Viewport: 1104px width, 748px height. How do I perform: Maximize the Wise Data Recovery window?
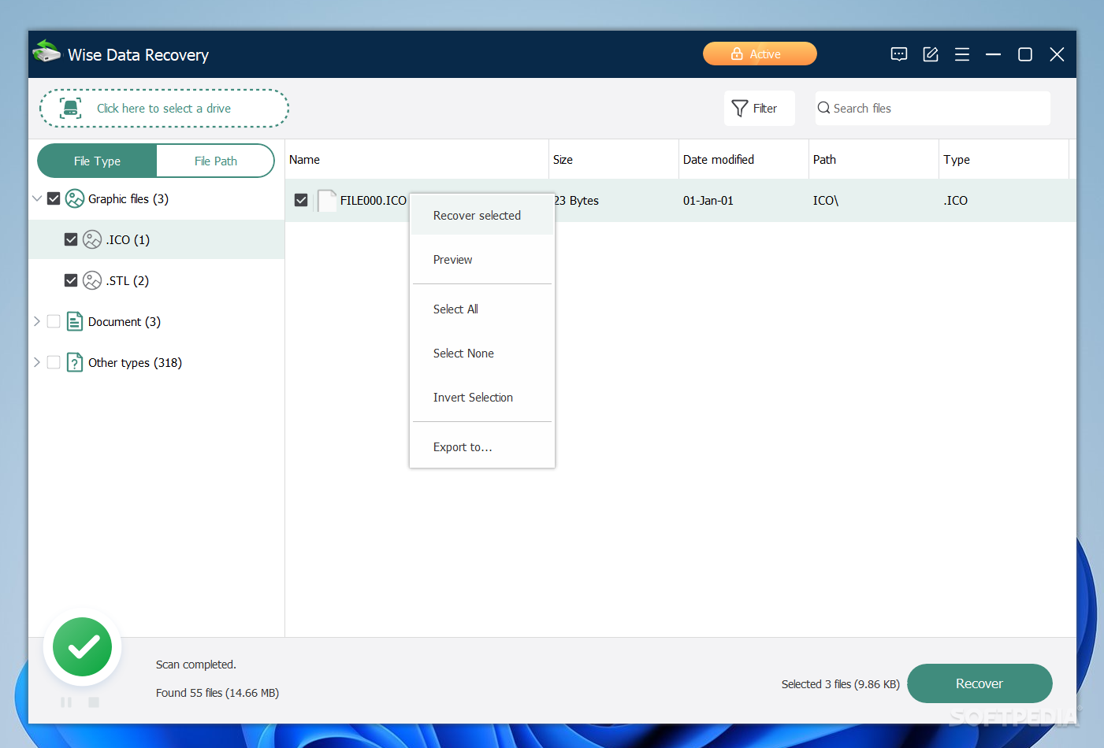pos(1025,54)
